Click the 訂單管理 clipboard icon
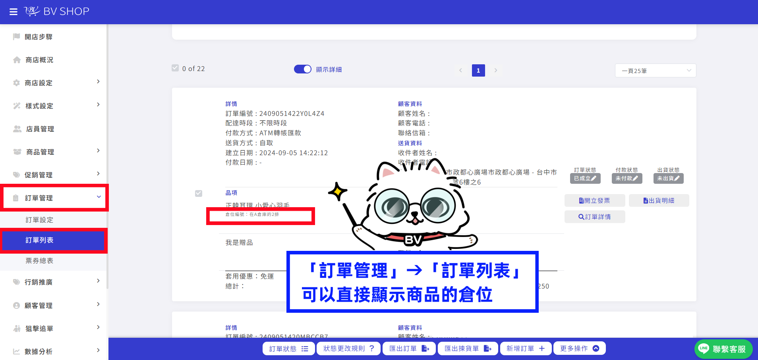Viewport: 758px width, 360px height. click(x=16, y=198)
